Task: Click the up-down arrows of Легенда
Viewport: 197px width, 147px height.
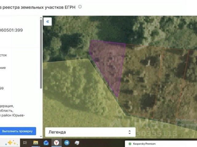Action: pyautogui.click(x=130, y=132)
